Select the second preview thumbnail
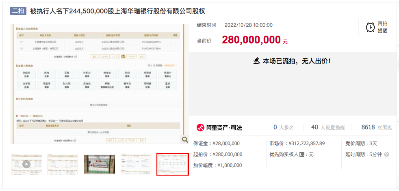 (63, 164)
